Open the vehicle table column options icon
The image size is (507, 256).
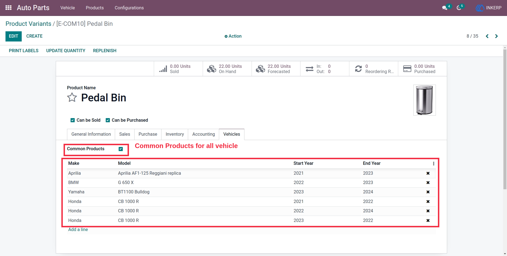click(x=434, y=164)
